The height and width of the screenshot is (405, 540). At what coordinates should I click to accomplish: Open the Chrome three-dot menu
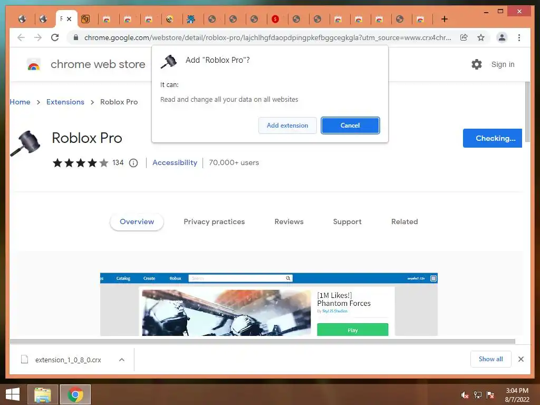pyautogui.click(x=519, y=37)
